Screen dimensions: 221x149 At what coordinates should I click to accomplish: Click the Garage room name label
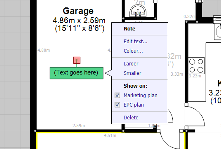(x=78, y=11)
